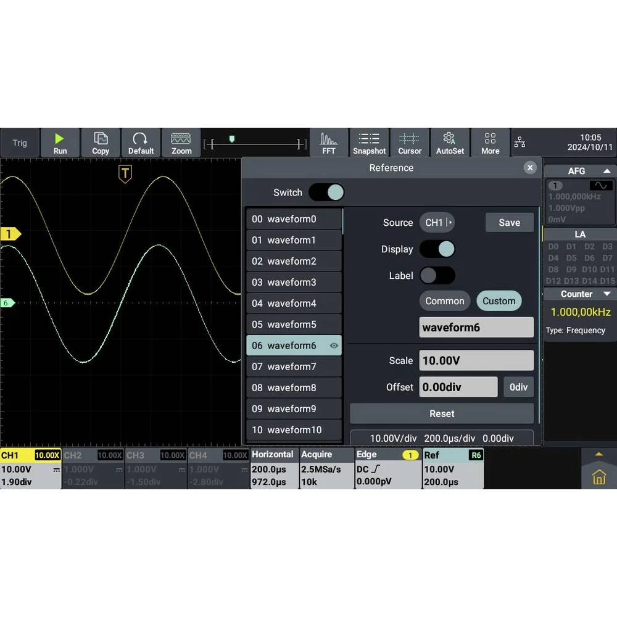Screen dimensions: 617x617
Task: Open the Zoom waveform tool
Action: (181, 143)
